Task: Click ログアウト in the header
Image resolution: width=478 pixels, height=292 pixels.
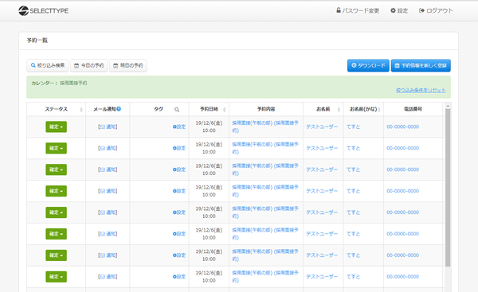Action: [x=436, y=10]
